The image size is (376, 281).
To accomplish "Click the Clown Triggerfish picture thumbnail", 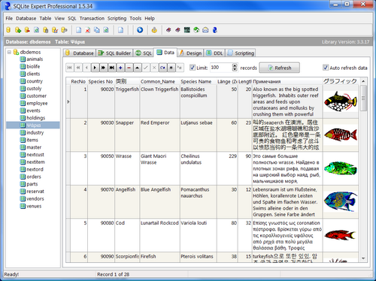I will point(341,101).
